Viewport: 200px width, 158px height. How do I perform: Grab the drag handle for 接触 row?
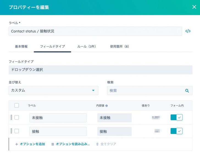(x=11, y=131)
